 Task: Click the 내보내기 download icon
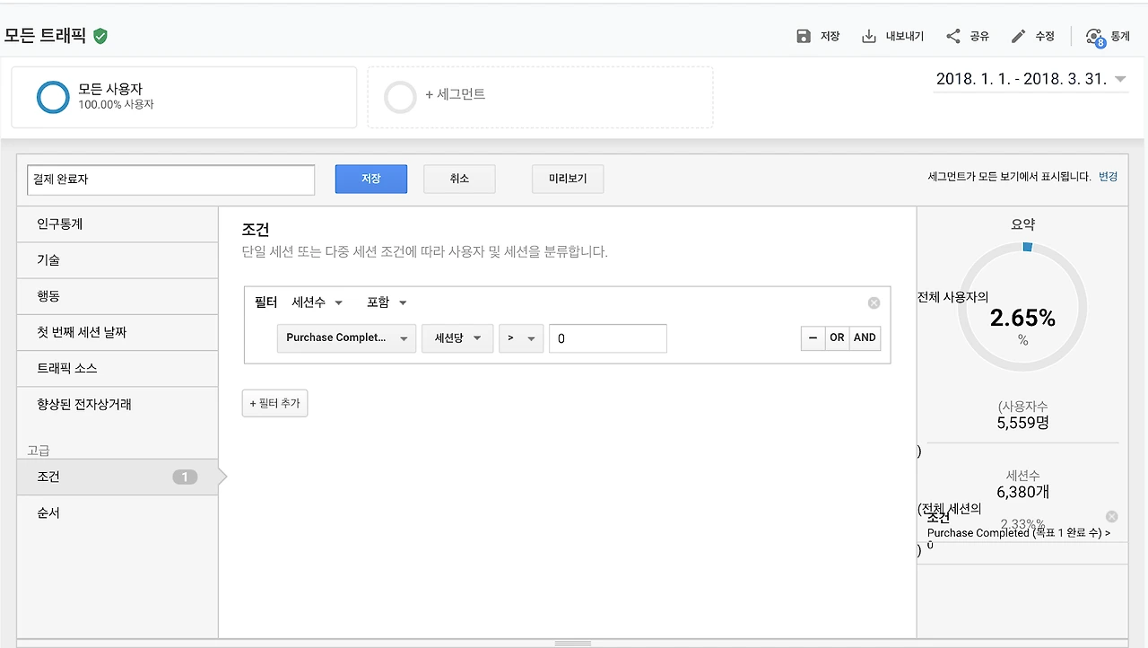tap(868, 36)
